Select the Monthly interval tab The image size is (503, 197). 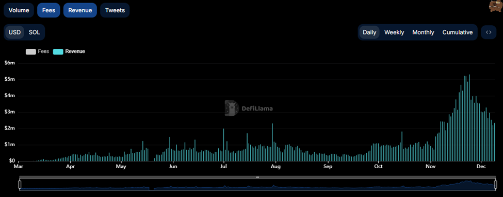(x=423, y=32)
